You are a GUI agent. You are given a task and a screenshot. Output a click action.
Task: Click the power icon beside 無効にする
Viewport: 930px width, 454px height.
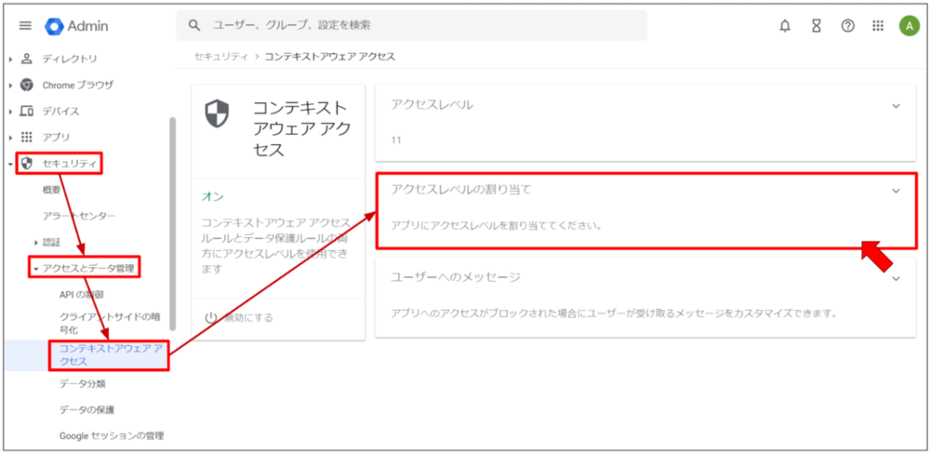pyautogui.click(x=211, y=317)
